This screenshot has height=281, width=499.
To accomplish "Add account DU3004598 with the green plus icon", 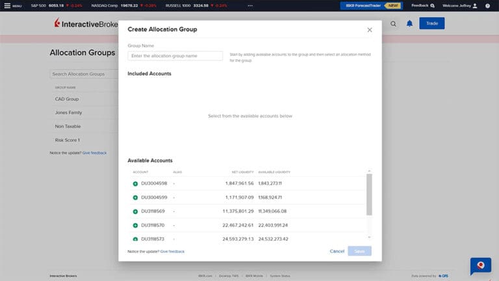I will pyautogui.click(x=135, y=183).
